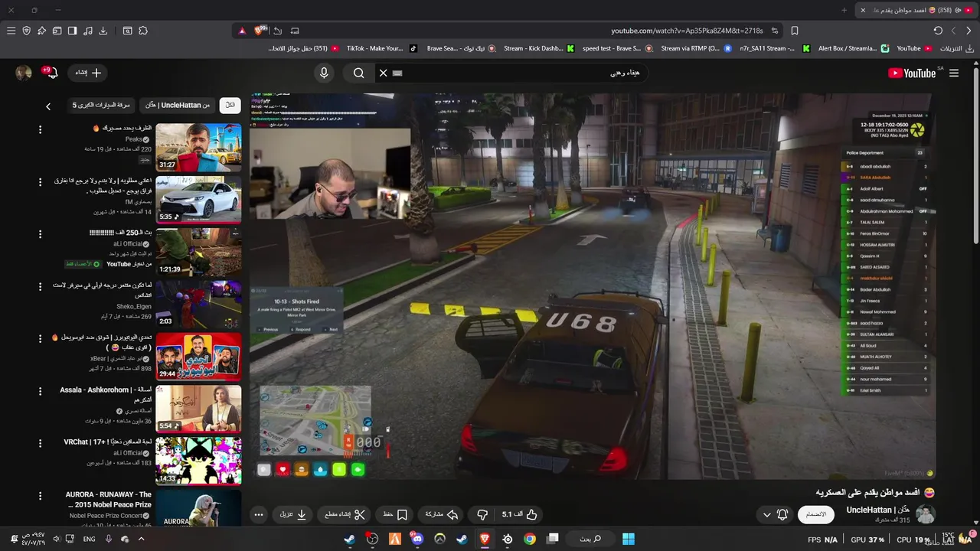Open Brave Shields lion icon
980x551 pixels.
[260, 31]
